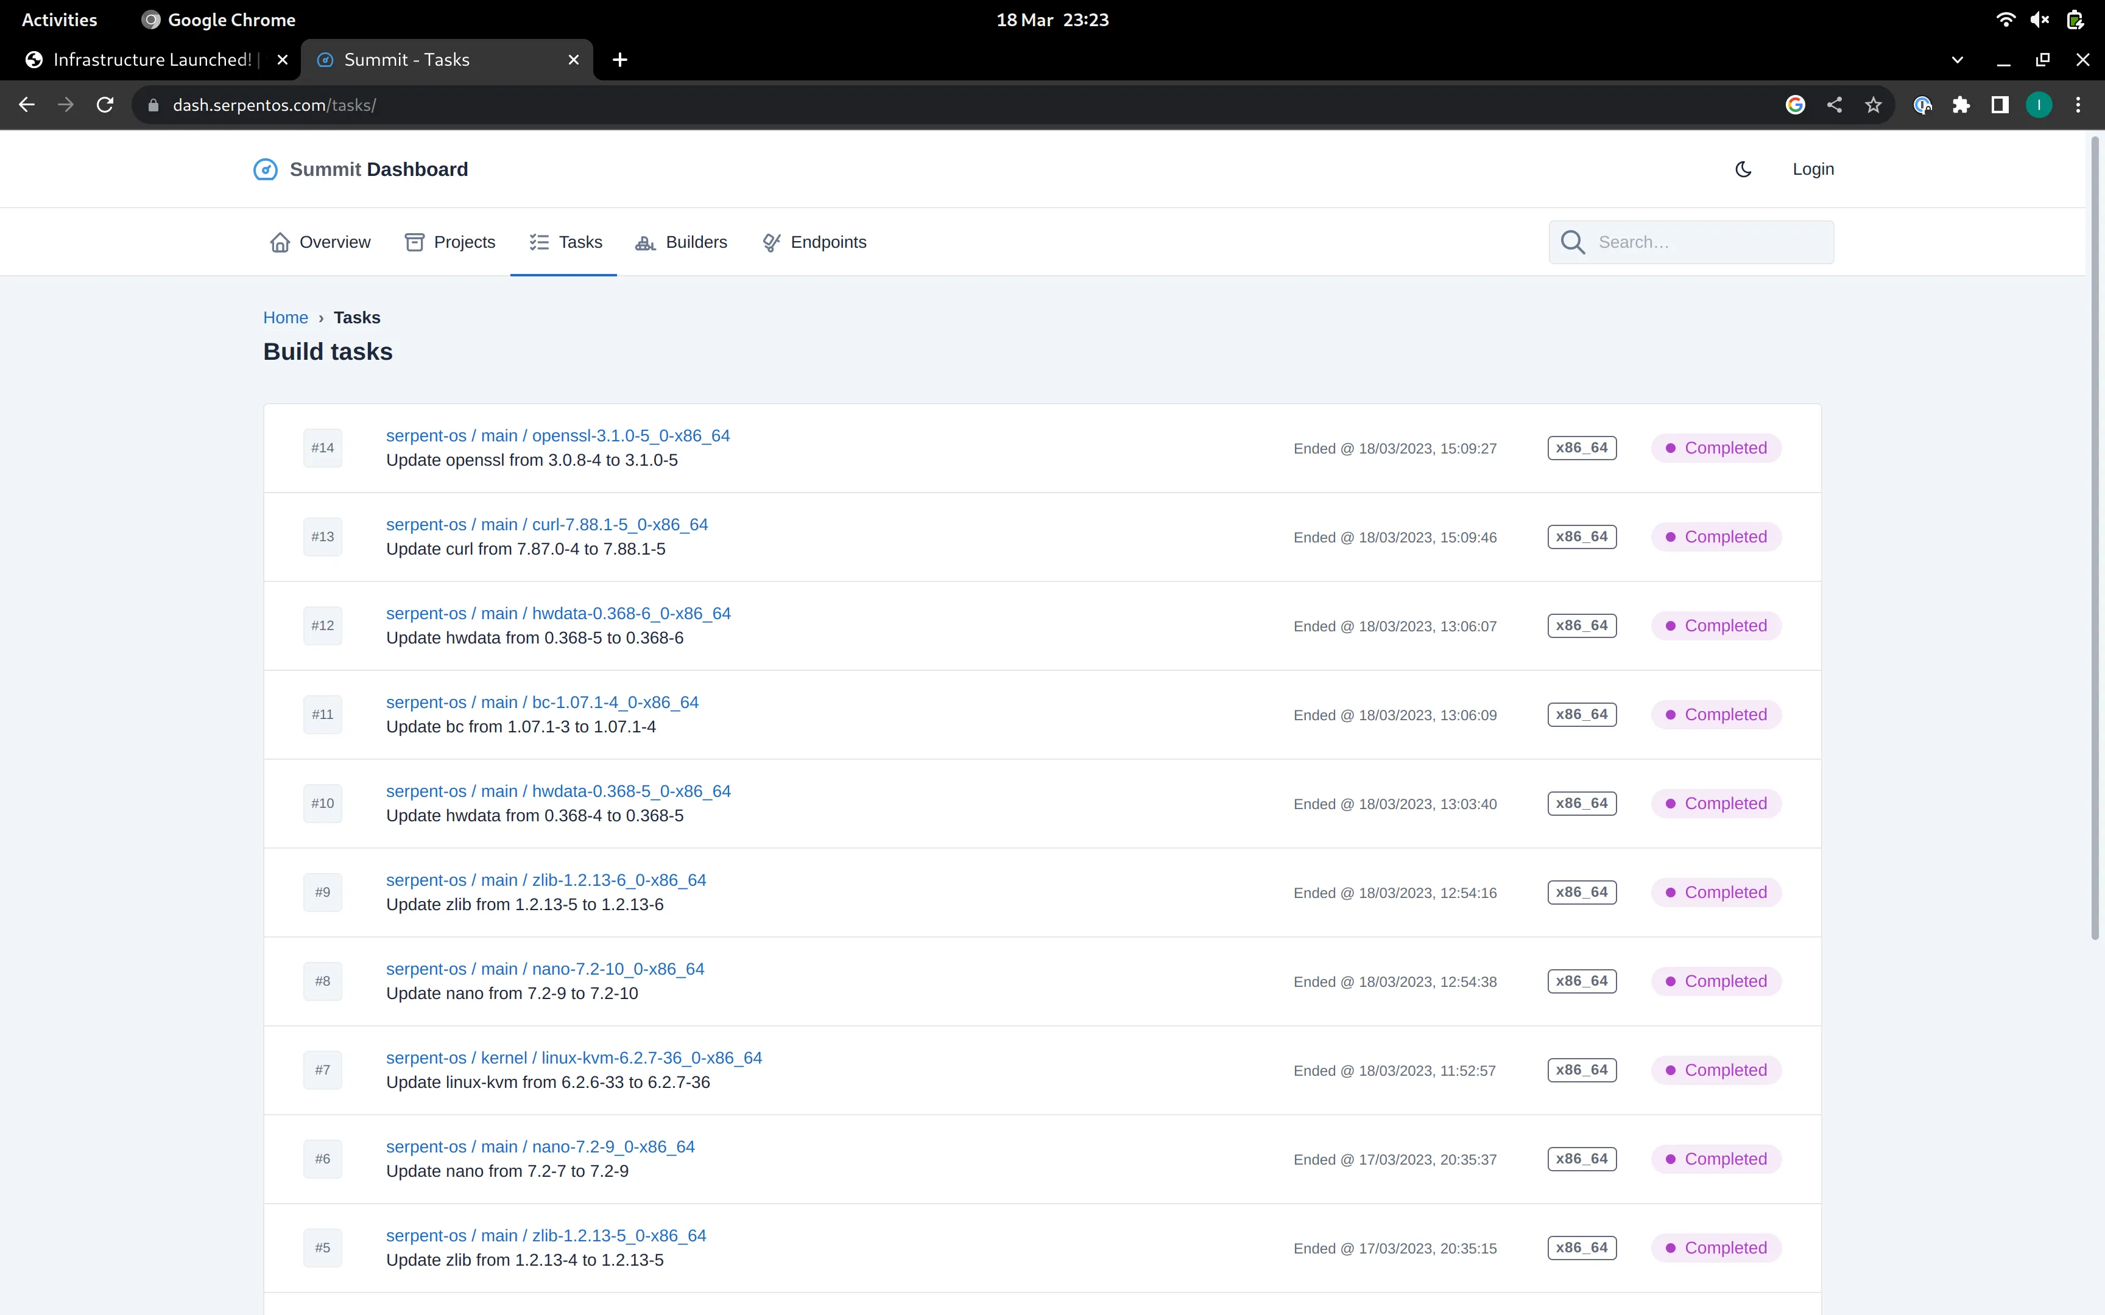Click the share page icon
The image size is (2105, 1315).
point(1833,105)
